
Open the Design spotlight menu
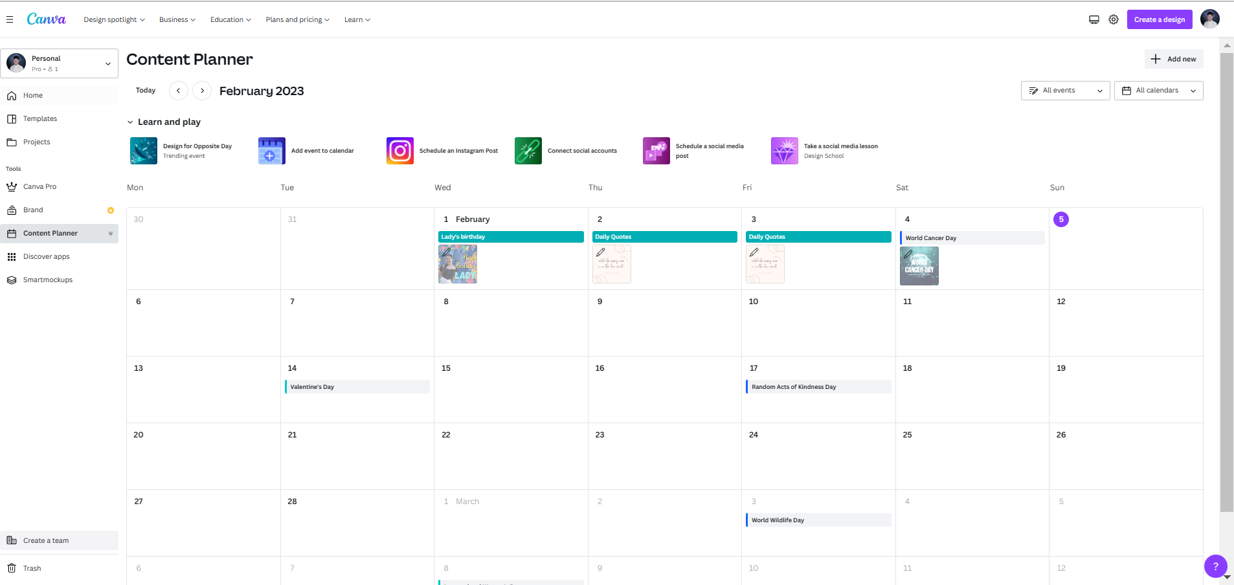114,19
